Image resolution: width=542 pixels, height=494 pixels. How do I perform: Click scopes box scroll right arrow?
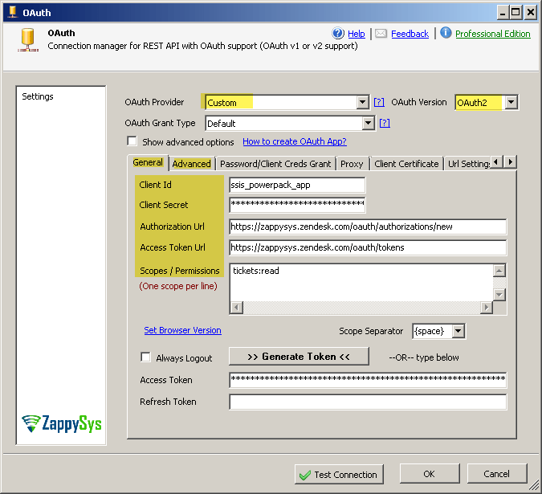[x=487, y=308]
